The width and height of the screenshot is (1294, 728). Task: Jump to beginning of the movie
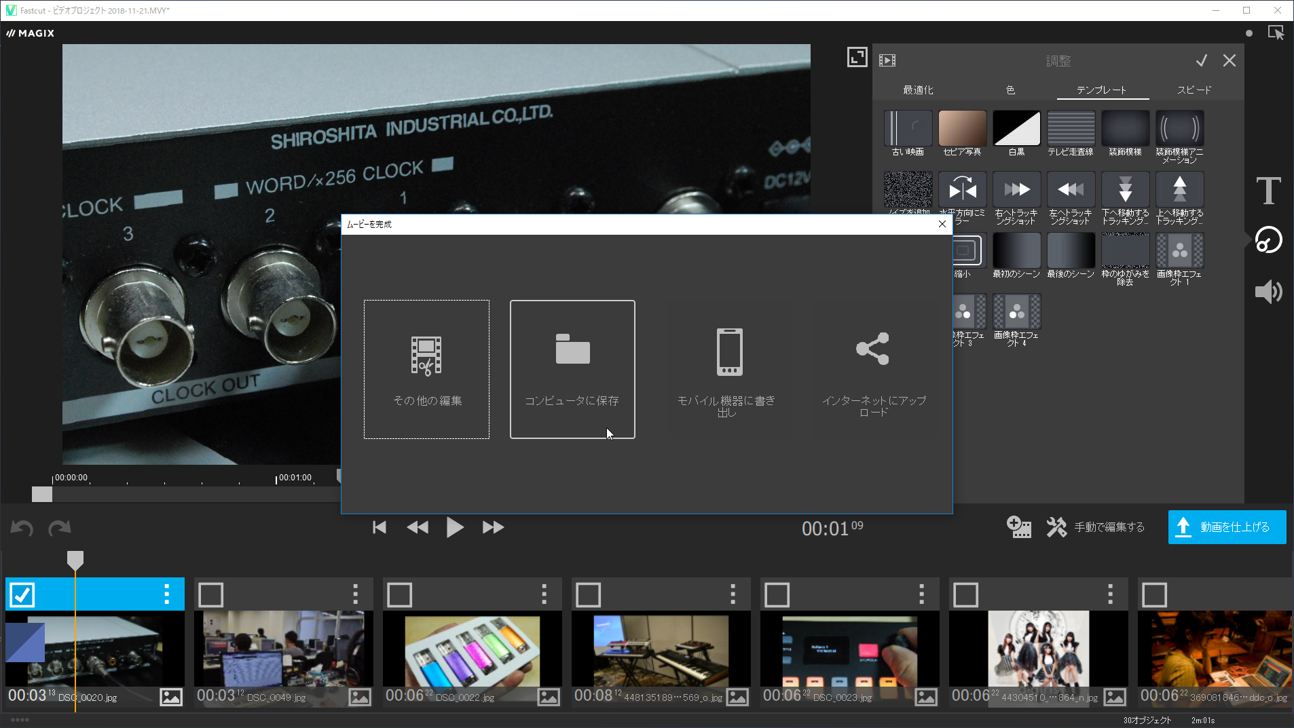pyautogui.click(x=380, y=527)
